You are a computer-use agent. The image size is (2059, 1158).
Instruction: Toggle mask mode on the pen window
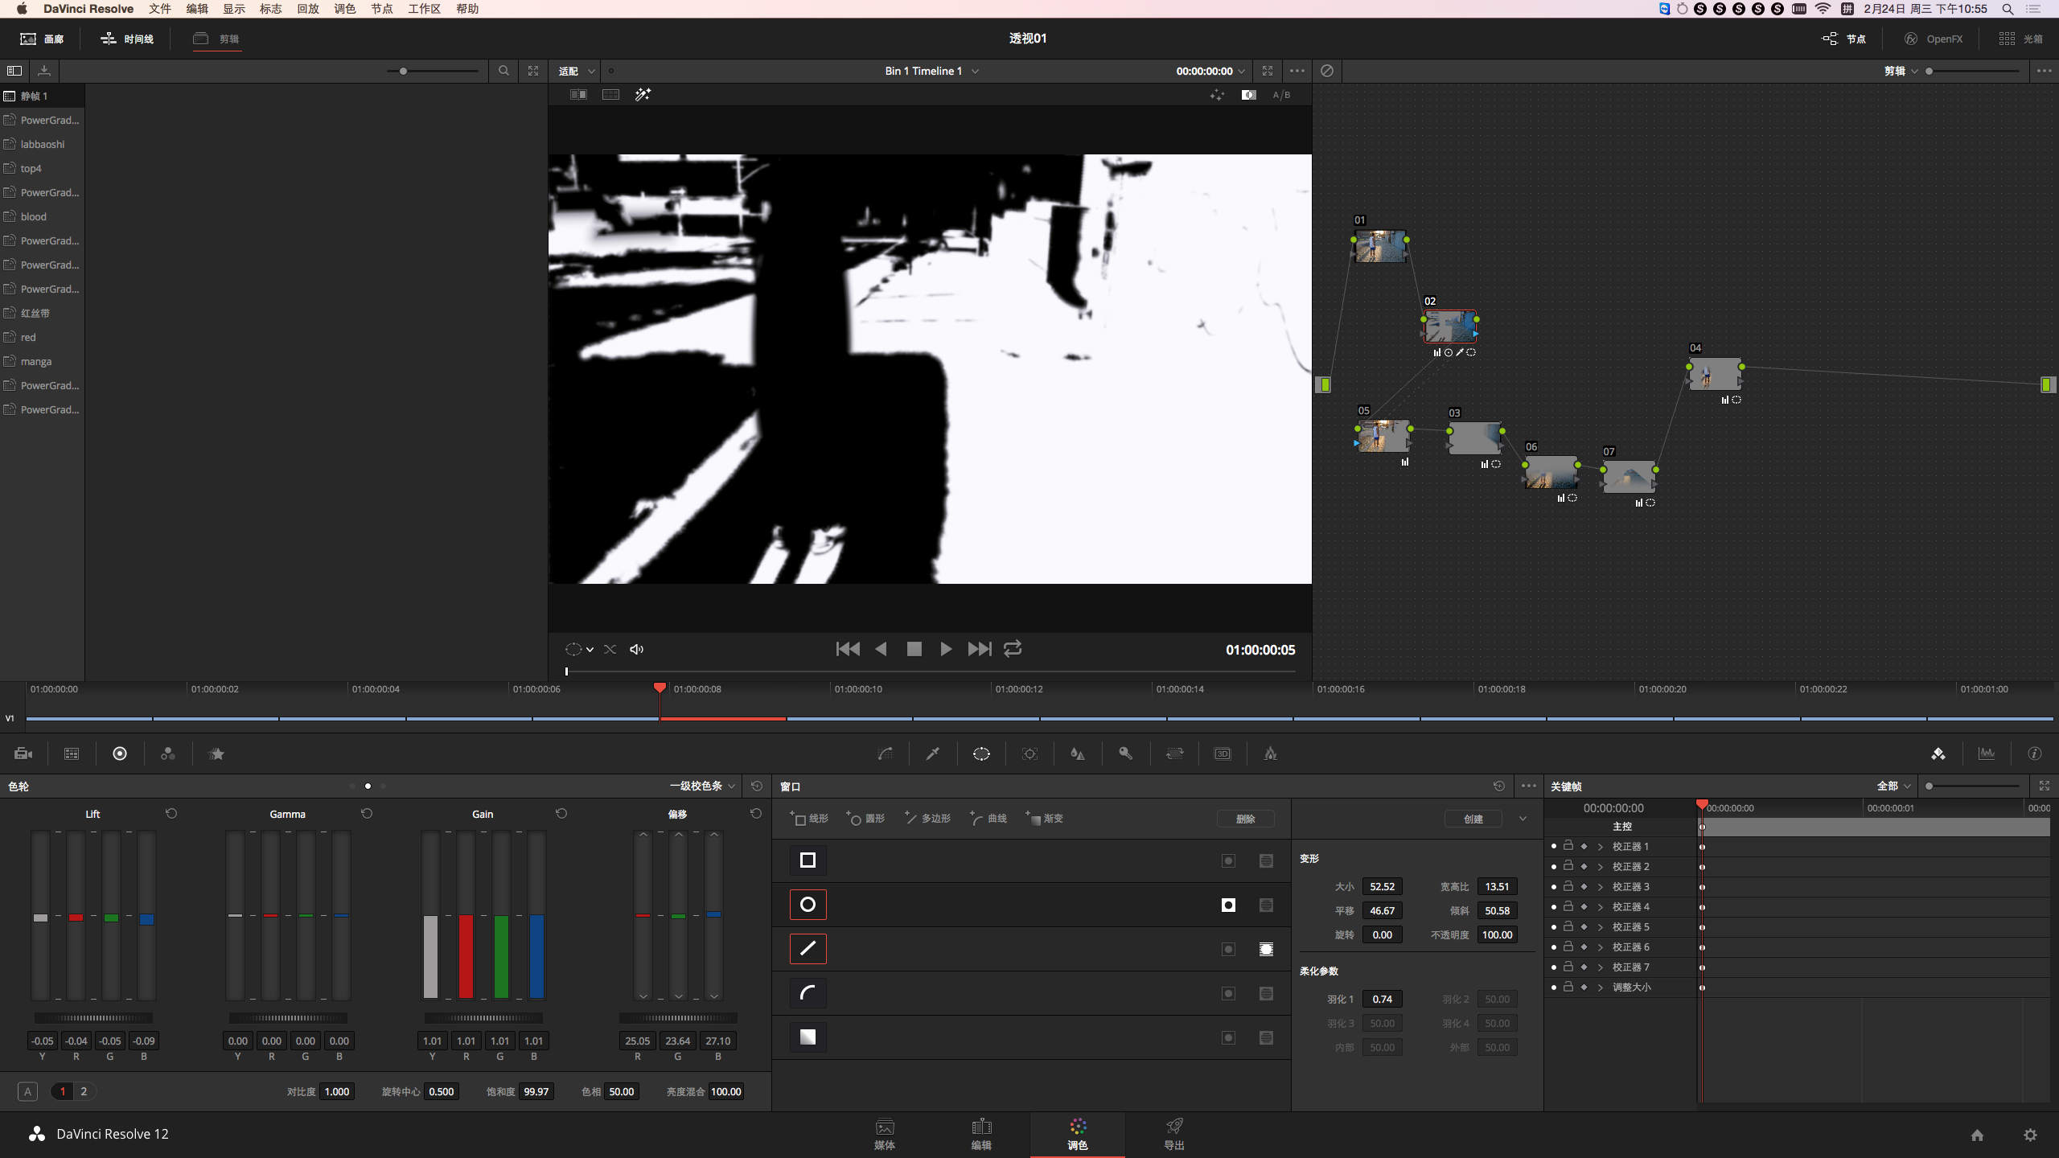click(1266, 949)
